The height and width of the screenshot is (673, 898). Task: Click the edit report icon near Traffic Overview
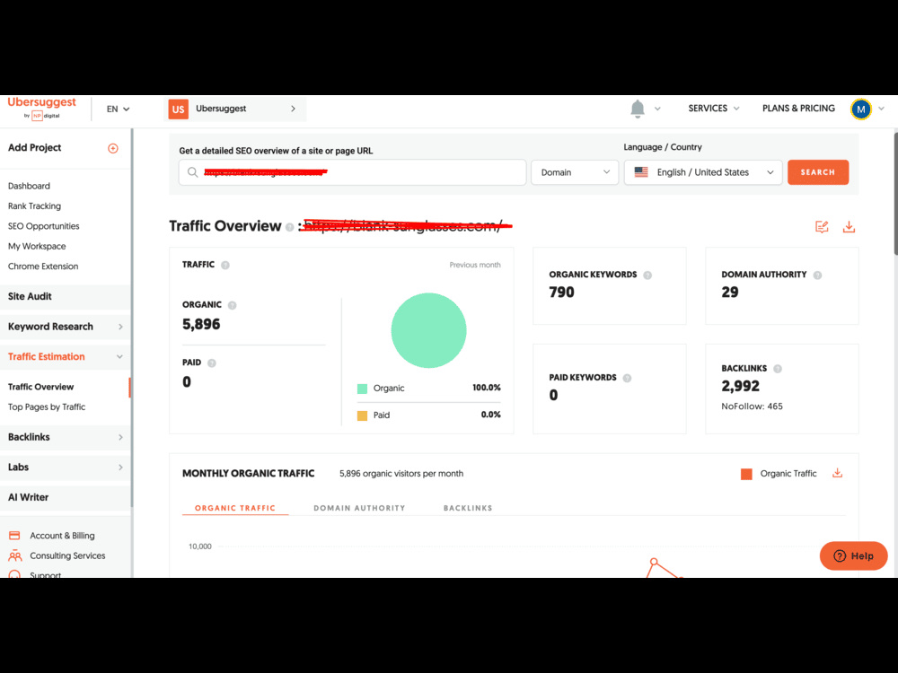[822, 227]
